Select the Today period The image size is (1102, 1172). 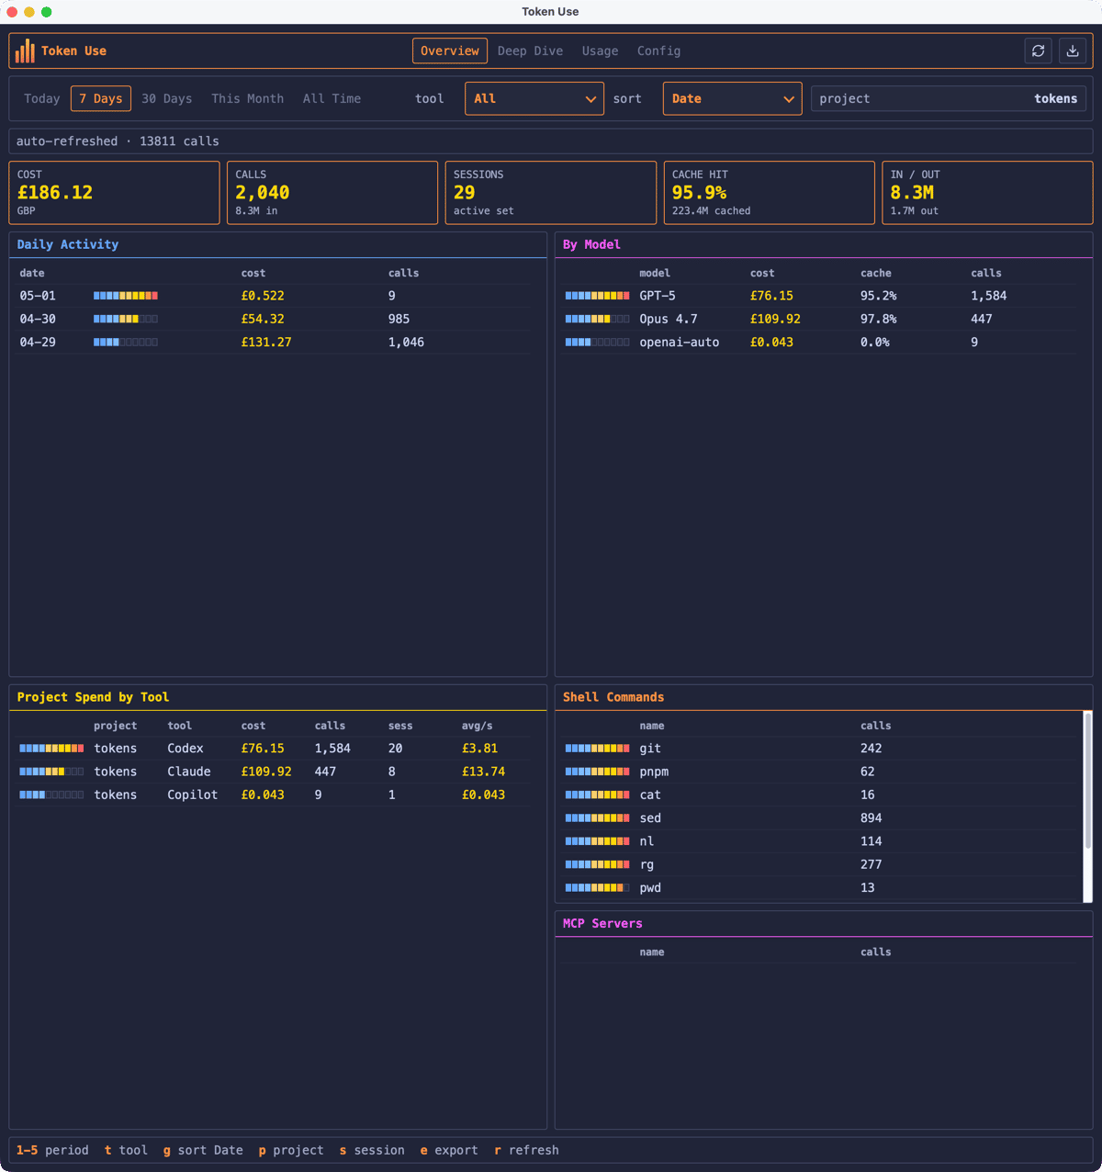(x=42, y=98)
